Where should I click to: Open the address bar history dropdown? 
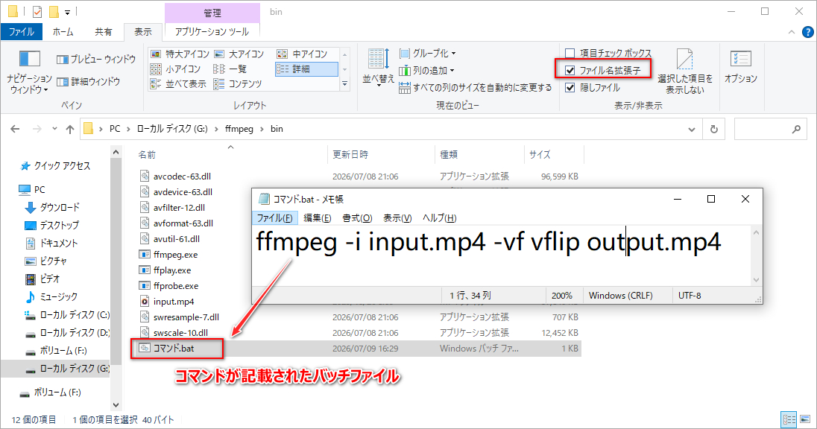[692, 129]
